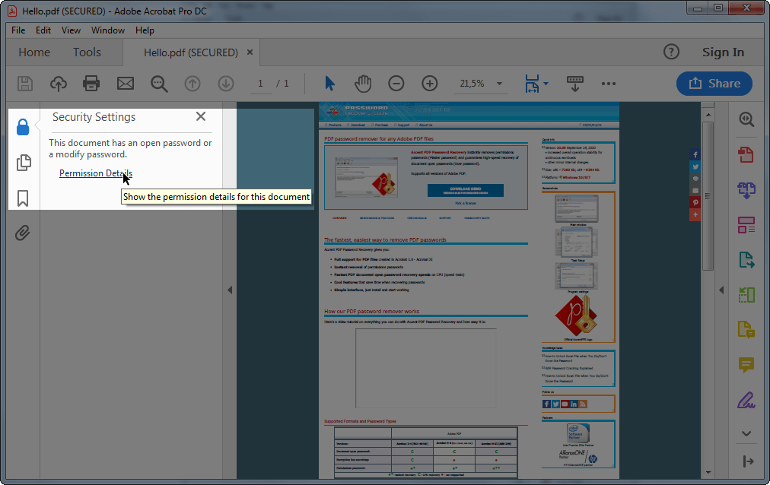
Task: Click "How our PDF password remover works" heading
Action: 372,312
